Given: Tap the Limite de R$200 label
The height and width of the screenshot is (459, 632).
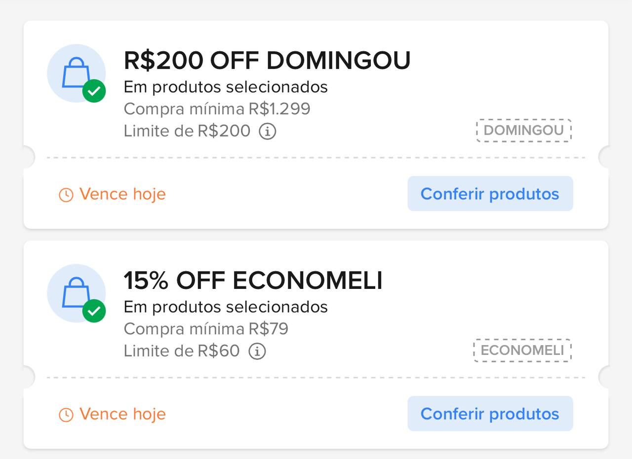Looking at the screenshot, I should (187, 131).
